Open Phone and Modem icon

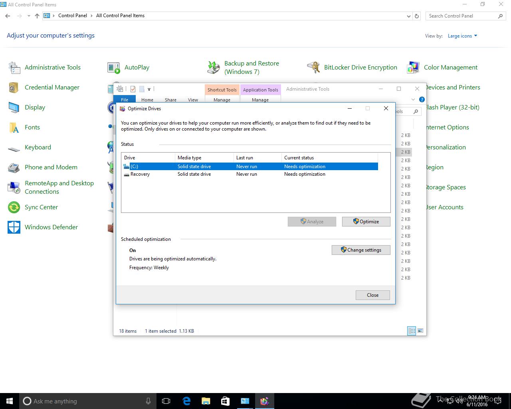tap(14, 167)
